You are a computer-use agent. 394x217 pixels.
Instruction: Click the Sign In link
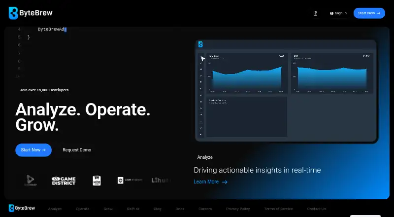pyautogui.click(x=338, y=13)
